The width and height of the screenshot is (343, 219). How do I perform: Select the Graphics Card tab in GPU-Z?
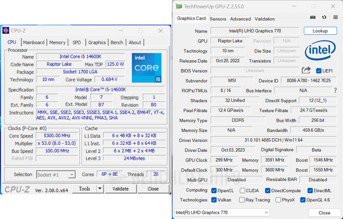(x=191, y=18)
